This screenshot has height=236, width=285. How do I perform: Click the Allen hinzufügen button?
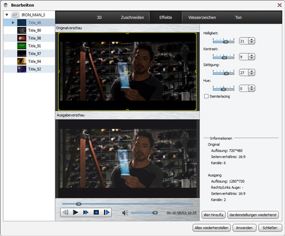pos(214,215)
